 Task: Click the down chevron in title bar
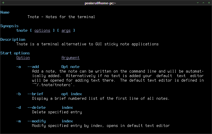tap(198, 3)
